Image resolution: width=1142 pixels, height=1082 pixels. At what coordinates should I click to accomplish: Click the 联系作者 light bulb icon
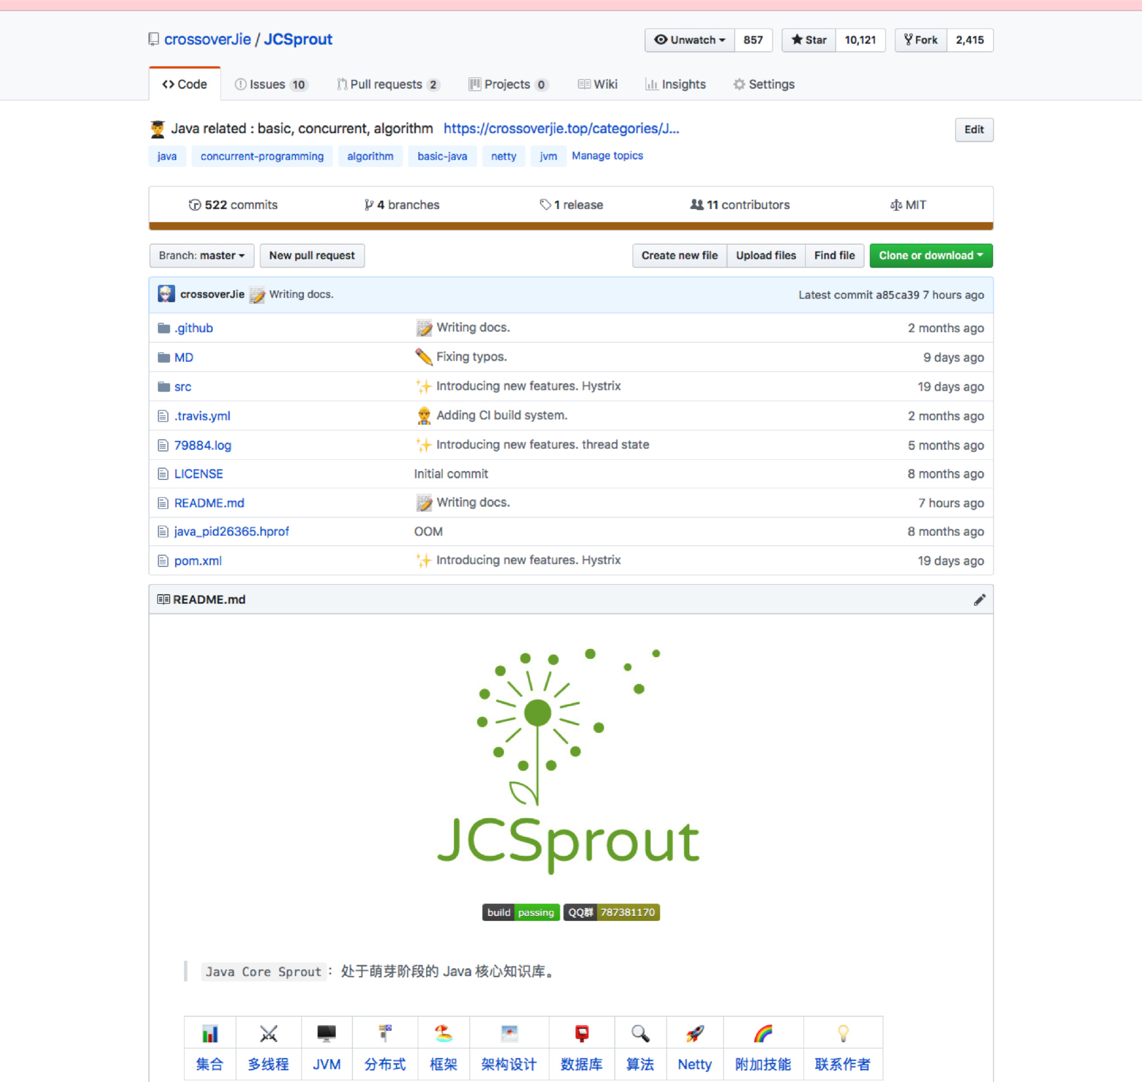coord(843,1034)
